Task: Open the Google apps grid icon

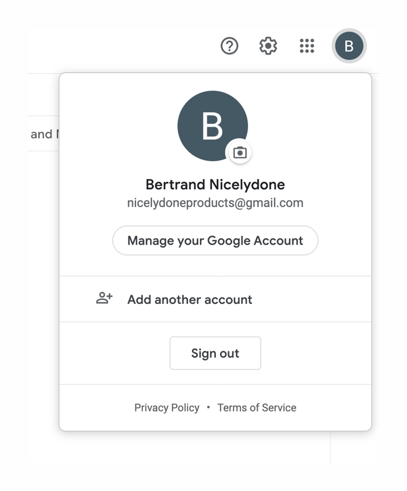Action: point(307,46)
